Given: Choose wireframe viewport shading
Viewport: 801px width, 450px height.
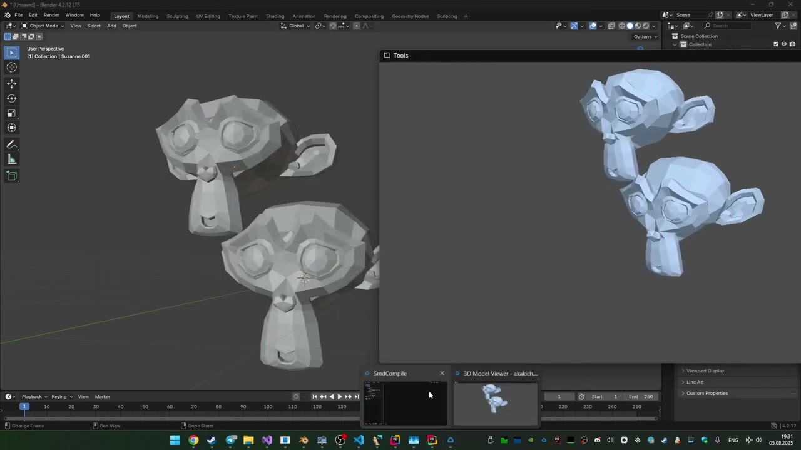Looking at the screenshot, I should [622, 26].
